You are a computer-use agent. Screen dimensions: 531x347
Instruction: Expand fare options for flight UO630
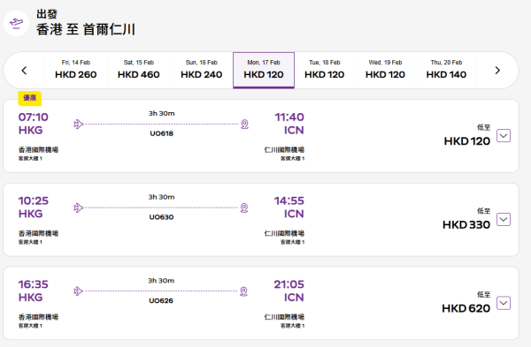coord(504,220)
